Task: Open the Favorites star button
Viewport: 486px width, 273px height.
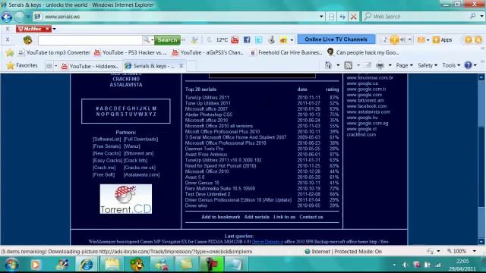Action: [x=22, y=65]
